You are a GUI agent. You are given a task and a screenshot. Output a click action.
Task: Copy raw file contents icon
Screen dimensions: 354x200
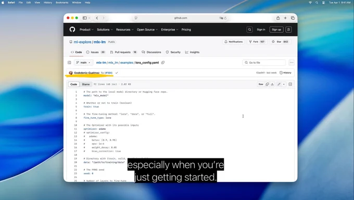pyautogui.click(x=267, y=84)
